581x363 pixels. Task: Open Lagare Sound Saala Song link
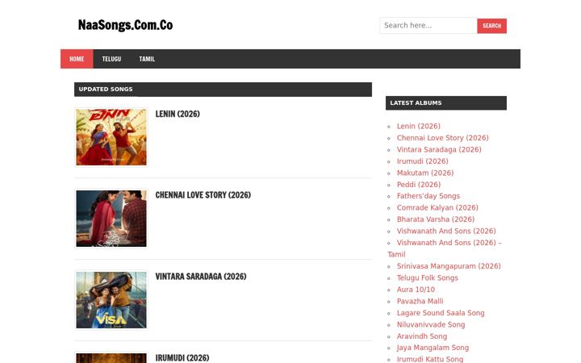click(x=441, y=313)
